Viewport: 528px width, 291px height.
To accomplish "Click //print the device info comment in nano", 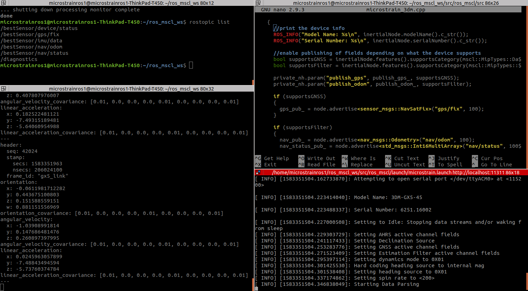I will [309, 28].
